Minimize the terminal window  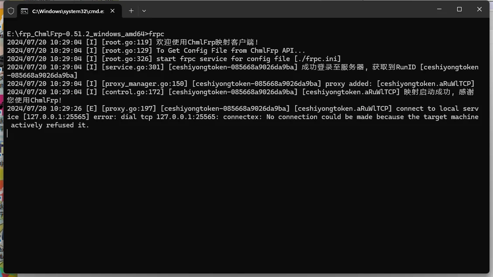[x=439, y=9]
